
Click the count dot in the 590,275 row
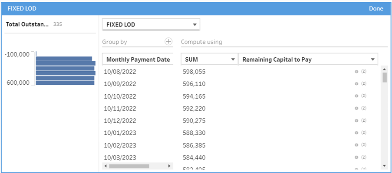(356, 121)
